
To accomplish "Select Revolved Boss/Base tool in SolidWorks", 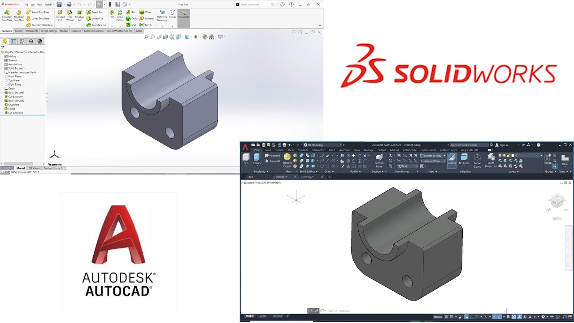I will pyautogui.click(x=19, y=16).
